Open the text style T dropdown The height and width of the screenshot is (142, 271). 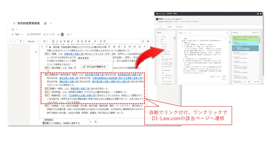[22, 41]
